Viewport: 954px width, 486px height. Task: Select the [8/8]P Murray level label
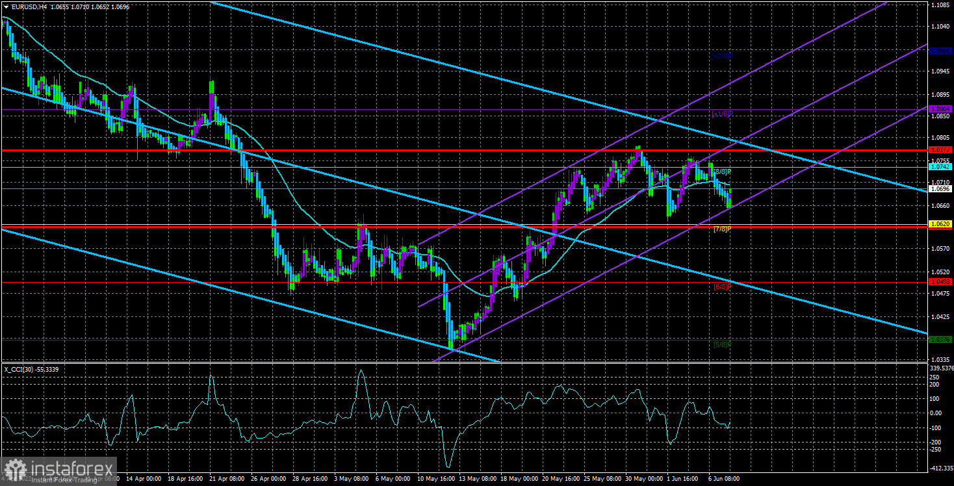point(723,172)
